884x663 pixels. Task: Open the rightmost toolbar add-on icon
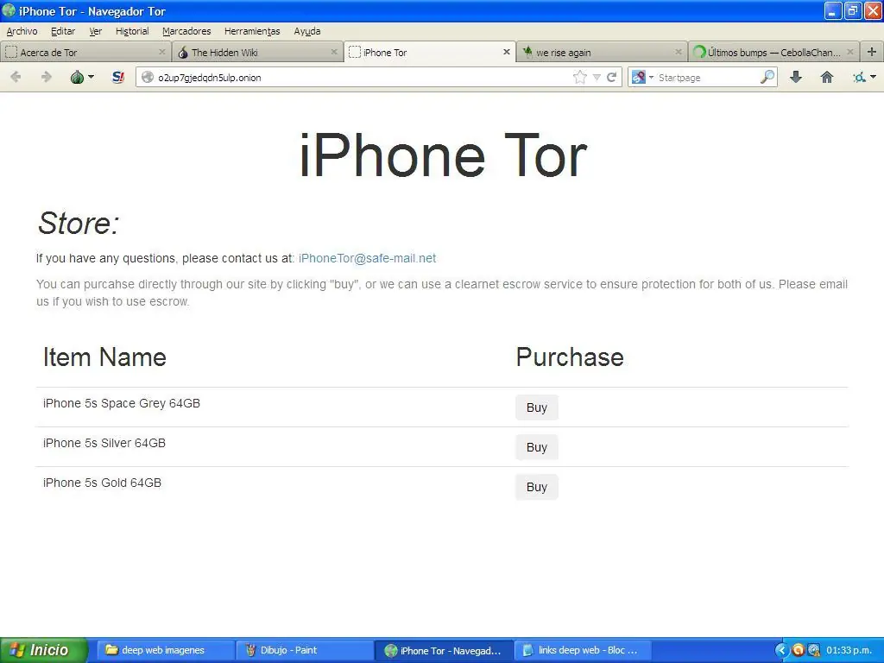click(863, 77)
